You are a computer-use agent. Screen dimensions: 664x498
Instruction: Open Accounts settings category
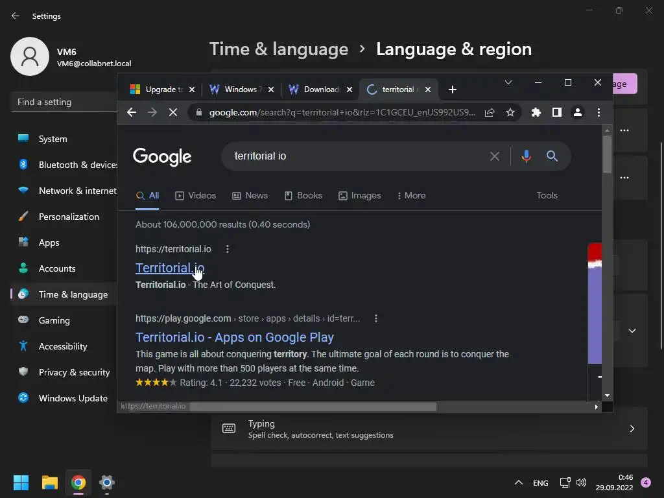point(64,268)
